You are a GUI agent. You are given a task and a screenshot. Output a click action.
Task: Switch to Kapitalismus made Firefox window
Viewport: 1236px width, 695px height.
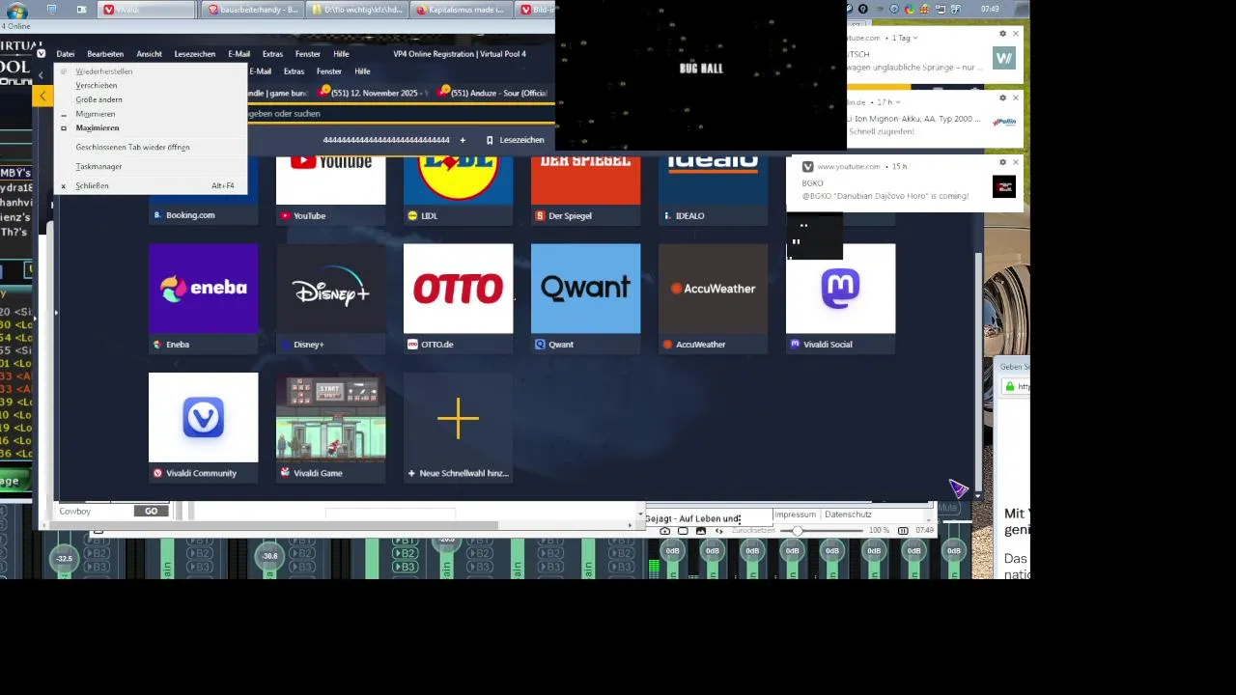(x=462, y=10)
